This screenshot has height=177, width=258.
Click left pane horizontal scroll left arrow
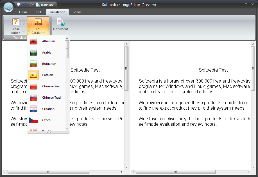click(5, 172)
